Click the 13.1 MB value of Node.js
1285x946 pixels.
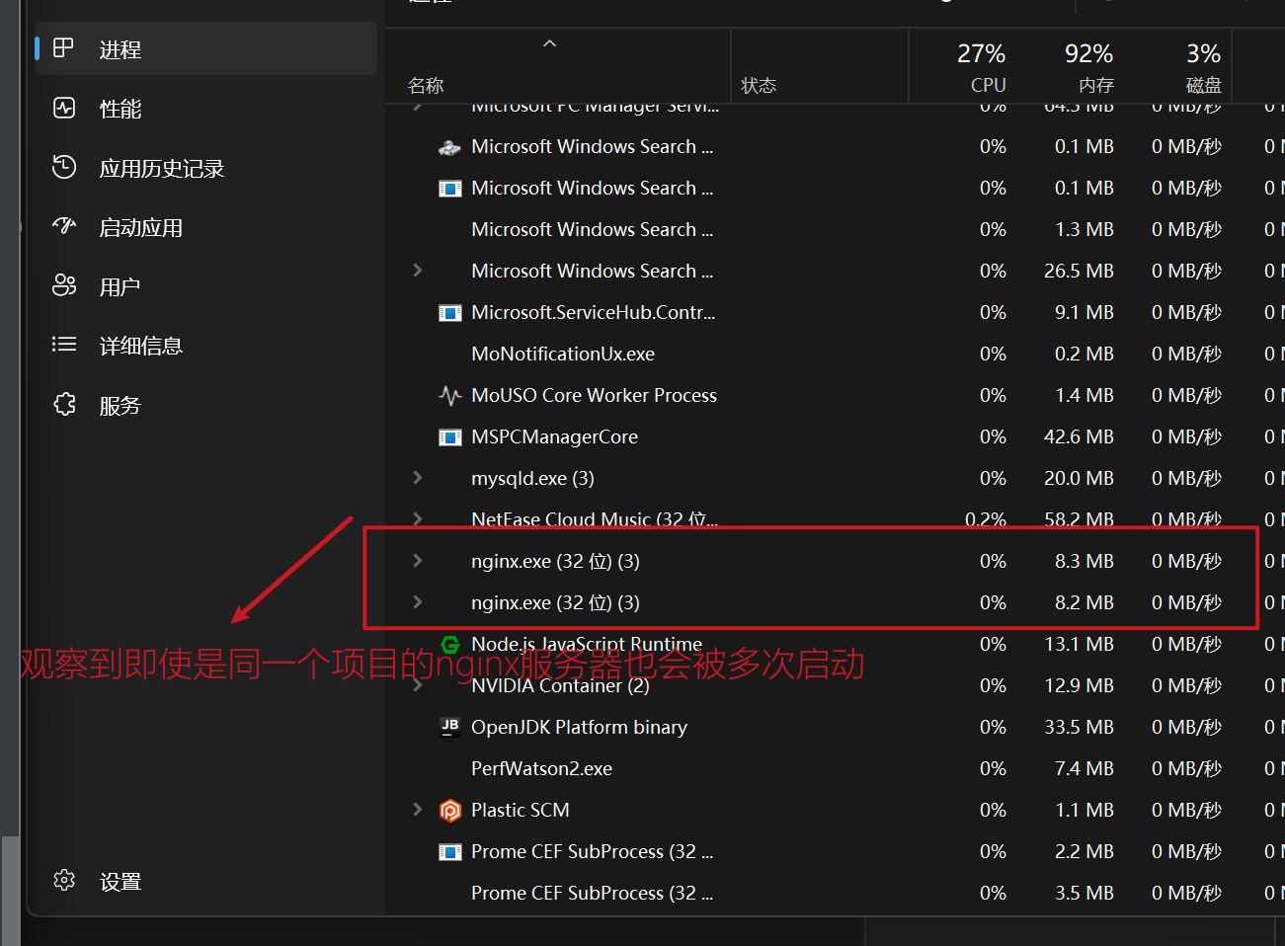[1079, 644]
